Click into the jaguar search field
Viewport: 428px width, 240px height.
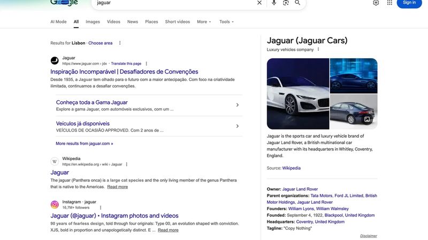pyautogui.click(x=175, y=3)
